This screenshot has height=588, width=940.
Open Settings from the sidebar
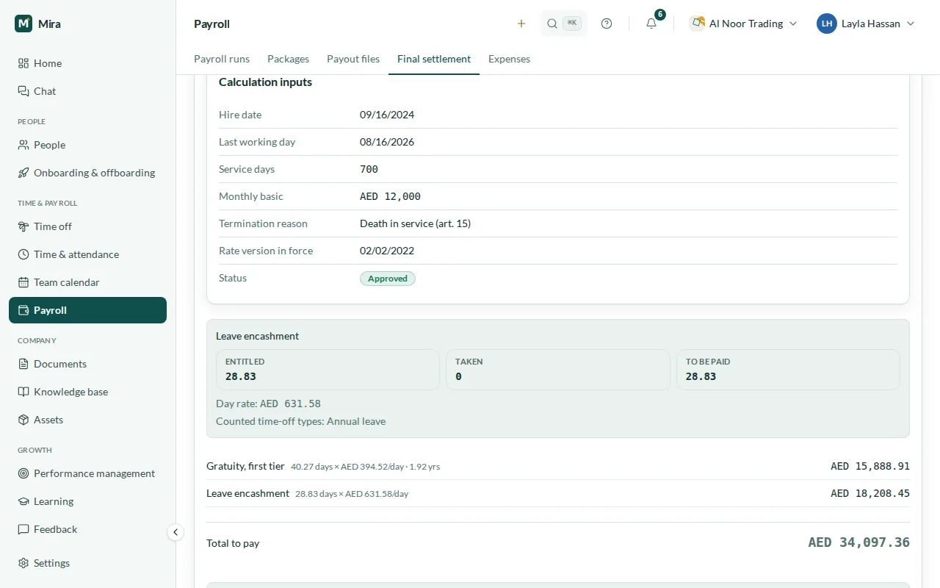[x=87, y=563]
